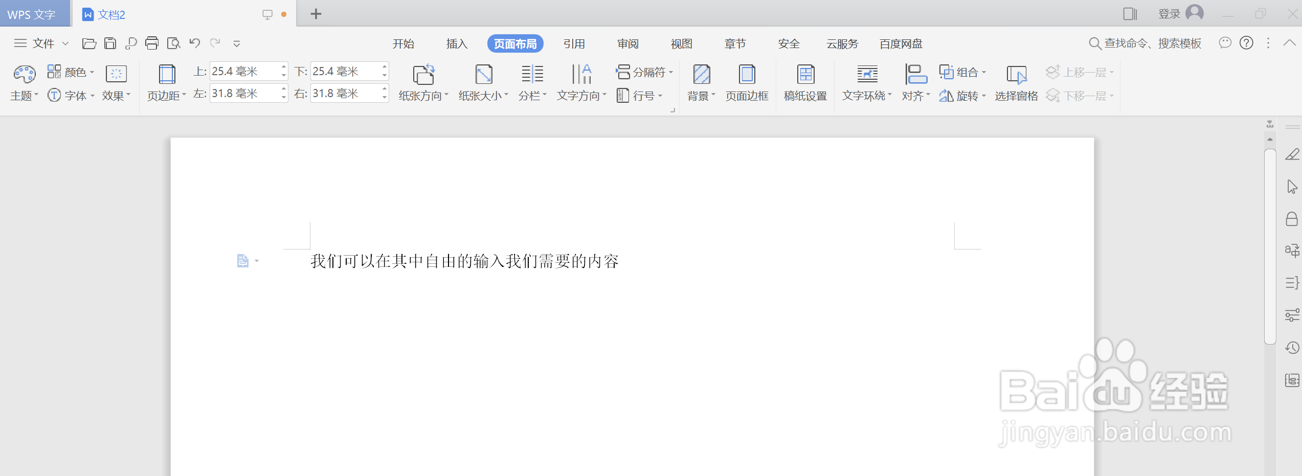The width and height of the screenshot is (1302, 476).
Task: Click the vertical scrollbar thumb
Action: pos(1270,246)
